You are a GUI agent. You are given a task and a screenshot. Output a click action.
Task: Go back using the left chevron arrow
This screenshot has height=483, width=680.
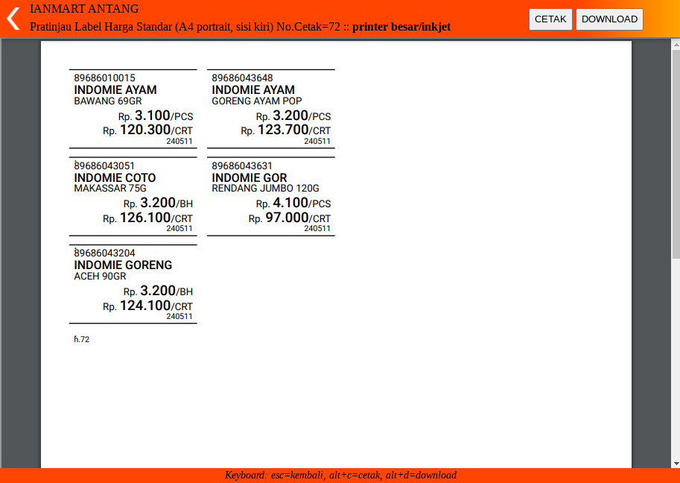click(13, 19)
